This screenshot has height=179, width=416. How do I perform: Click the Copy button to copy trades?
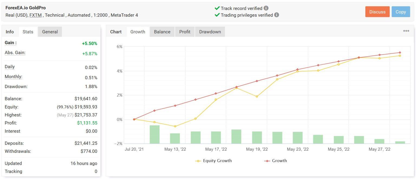click(401, 12)
